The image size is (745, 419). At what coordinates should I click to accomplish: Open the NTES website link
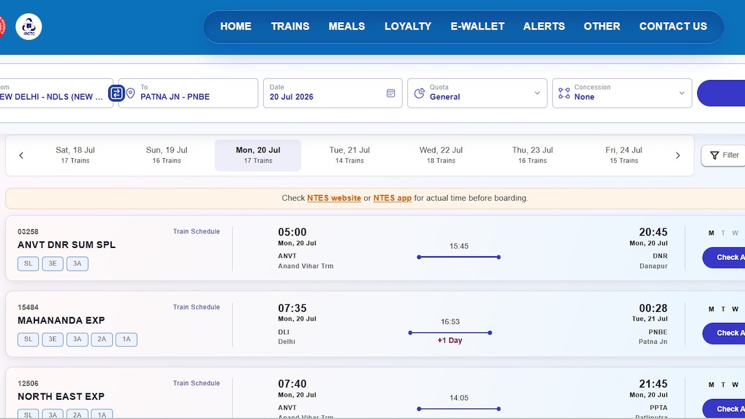click(x=334, y=198)
